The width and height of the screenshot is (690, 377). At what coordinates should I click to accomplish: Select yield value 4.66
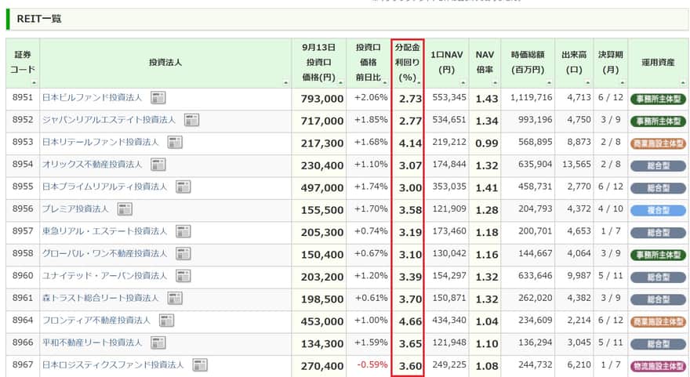[x=410, y=321]
